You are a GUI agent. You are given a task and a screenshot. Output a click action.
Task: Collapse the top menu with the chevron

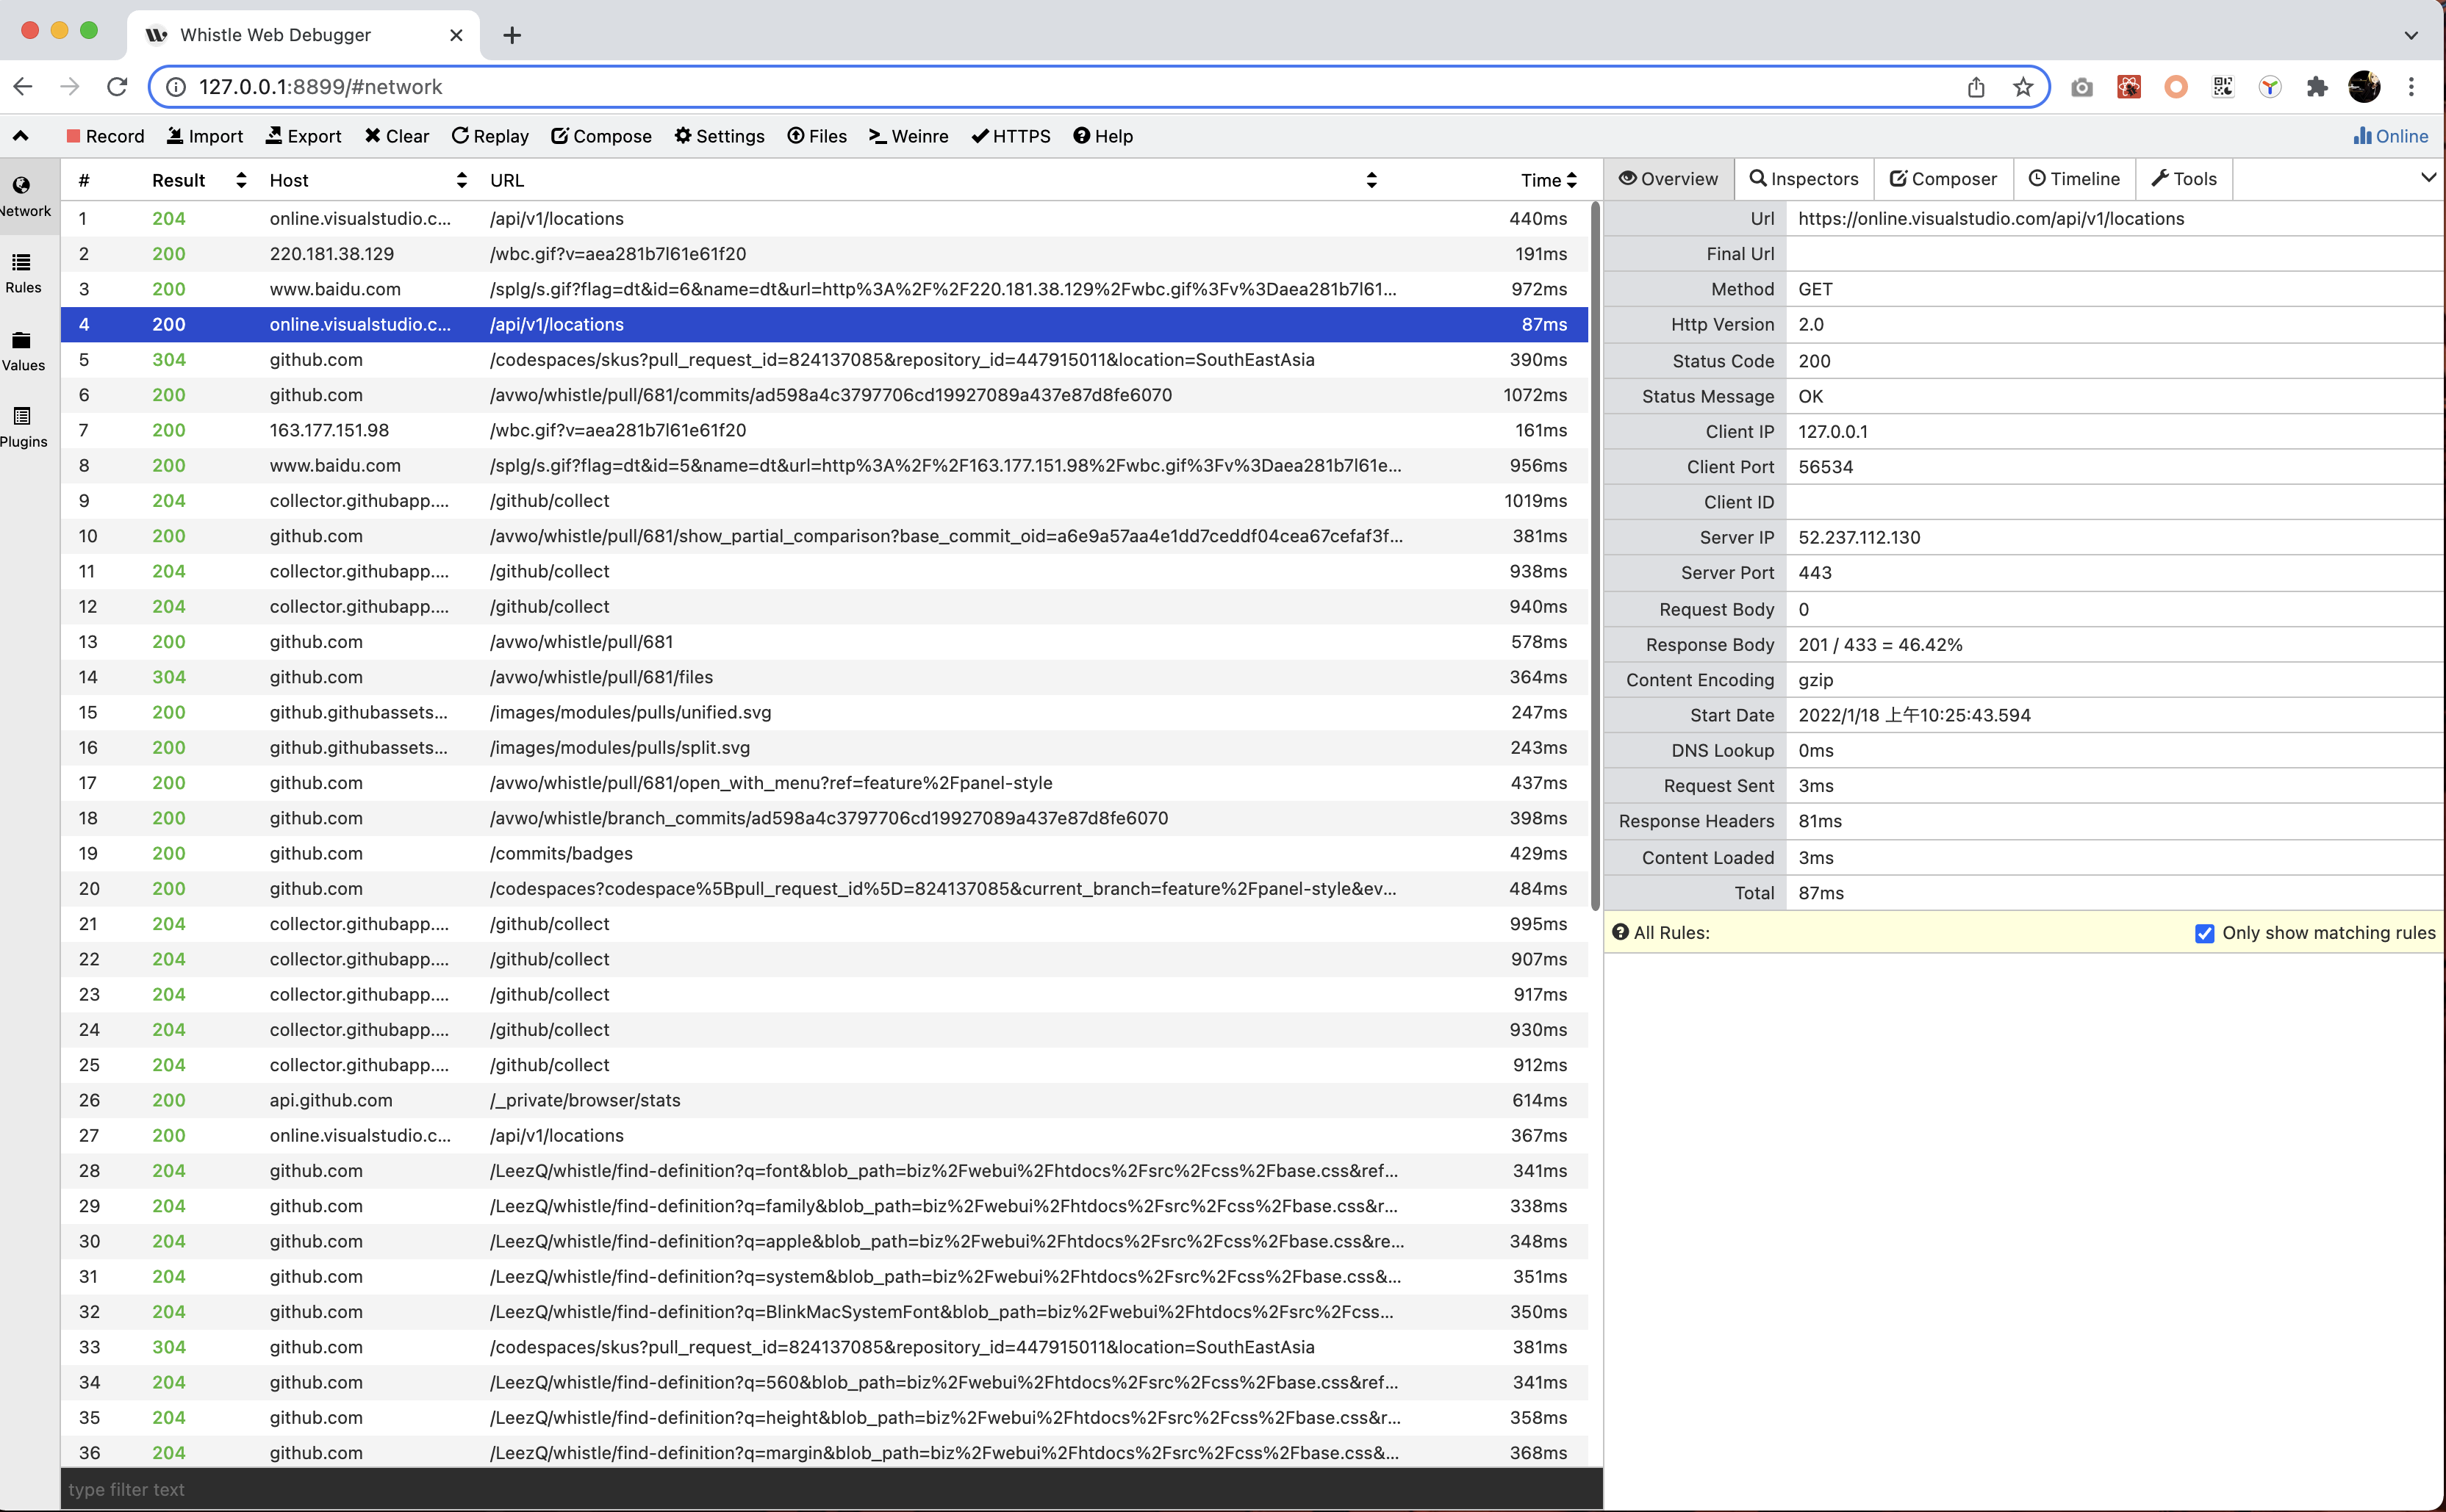20,136
